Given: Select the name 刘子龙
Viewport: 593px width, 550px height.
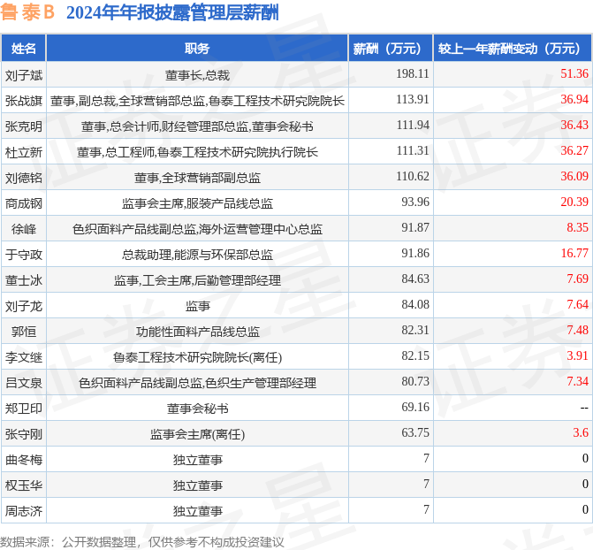Looking at the screenshot, I should (x=24, y=306).
